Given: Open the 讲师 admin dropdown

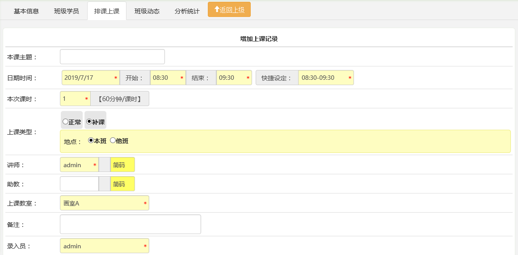Looking at the screenshot, I should pyautogui.click(x=79, y=165).
